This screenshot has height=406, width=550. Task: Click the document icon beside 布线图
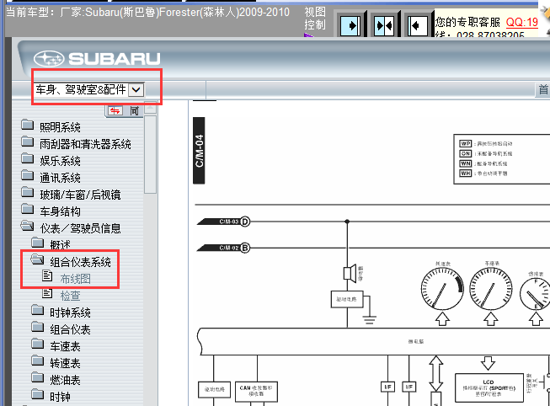coord(47,275)
